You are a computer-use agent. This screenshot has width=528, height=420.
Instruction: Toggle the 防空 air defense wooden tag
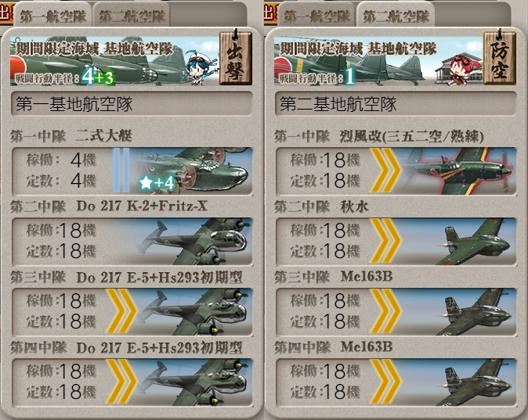[499, 58]
